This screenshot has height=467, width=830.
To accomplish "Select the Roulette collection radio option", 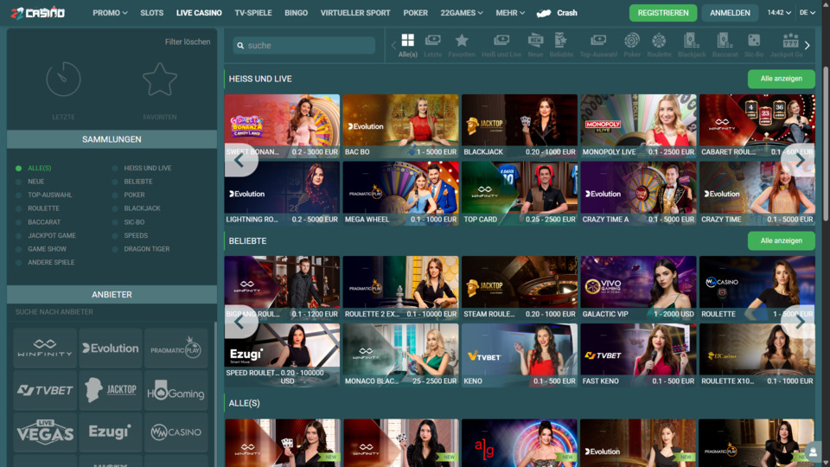I will pyautogui.click(x=43, y=208).
